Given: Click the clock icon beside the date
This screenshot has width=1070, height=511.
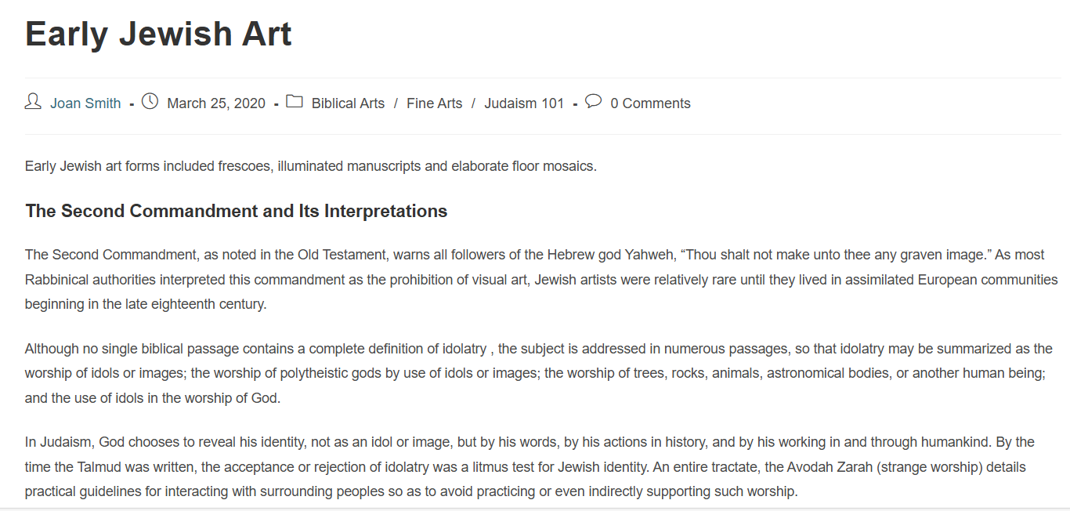Looking at the screenshot, I should coord(150,102).
